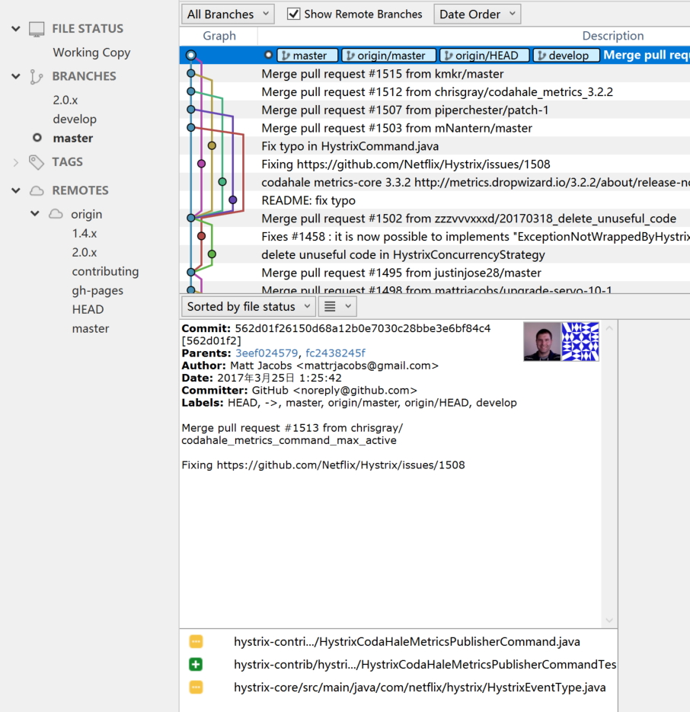The height and width of the screenshot is (712, 690).
Task: Click the green added-file plus icon
Action: pos(196,665)
